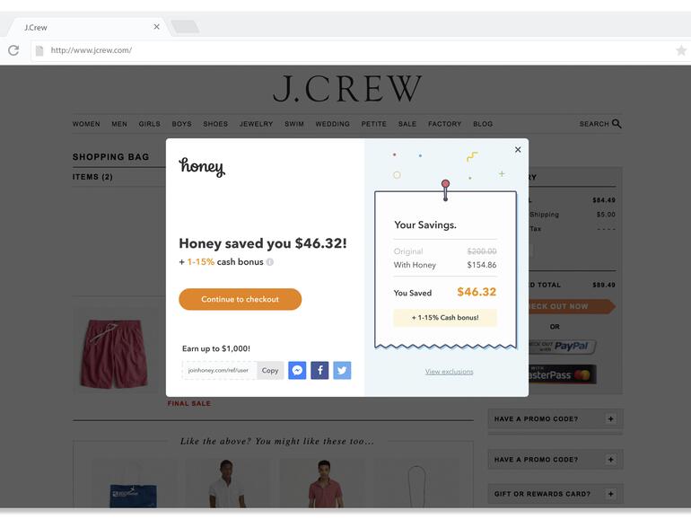
Task: Close the J.Crew browser tab
Action: [x=156, y=27]
